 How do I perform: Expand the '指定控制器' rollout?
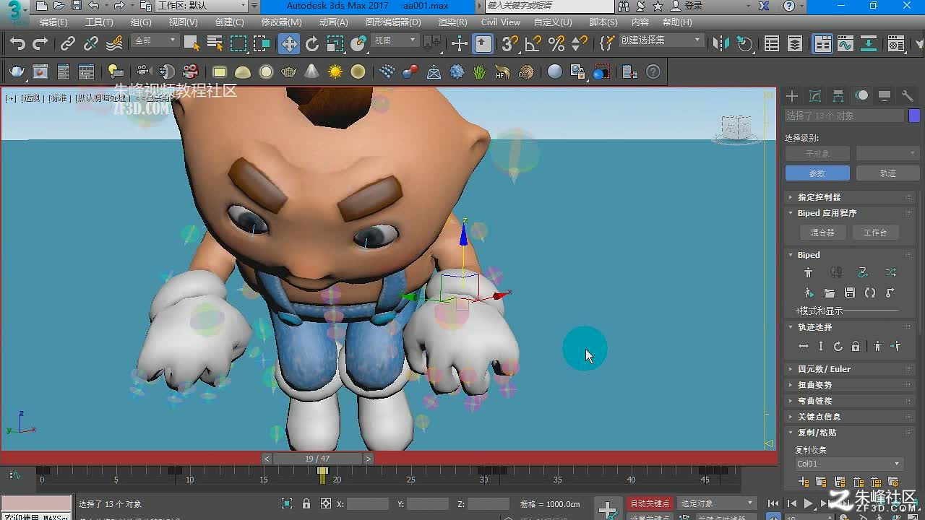850,197
